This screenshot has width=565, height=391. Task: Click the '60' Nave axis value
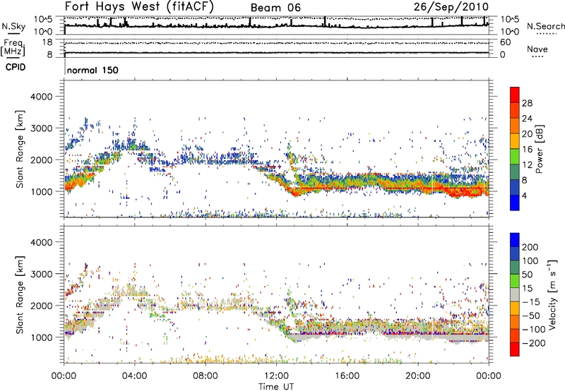click(505, 42)
